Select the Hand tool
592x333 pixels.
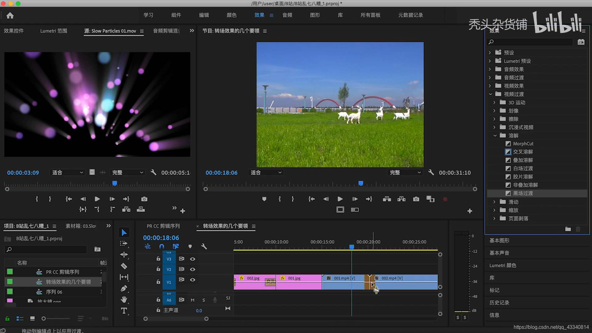[124, 299]
